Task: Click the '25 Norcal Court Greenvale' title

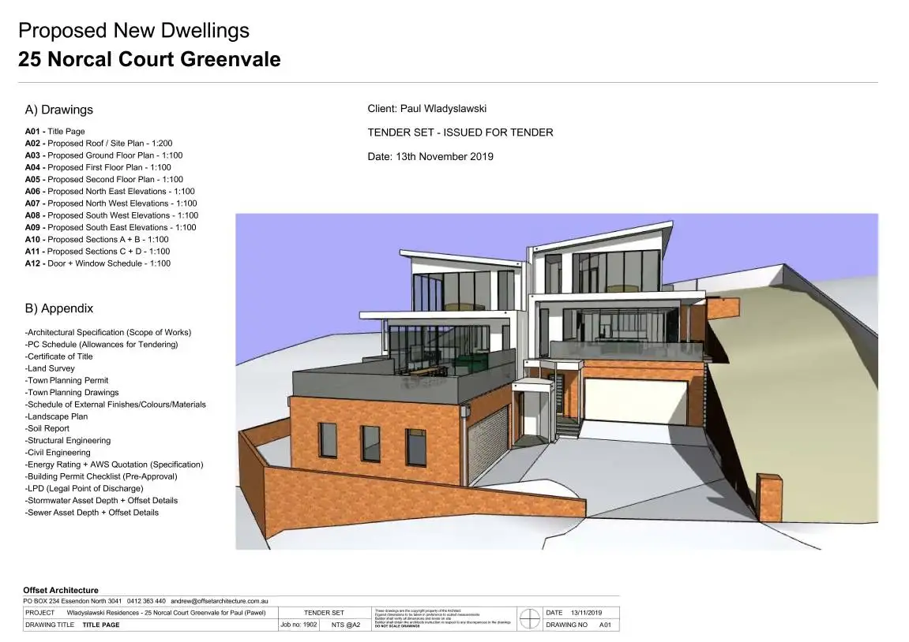Action: (149, 59)
